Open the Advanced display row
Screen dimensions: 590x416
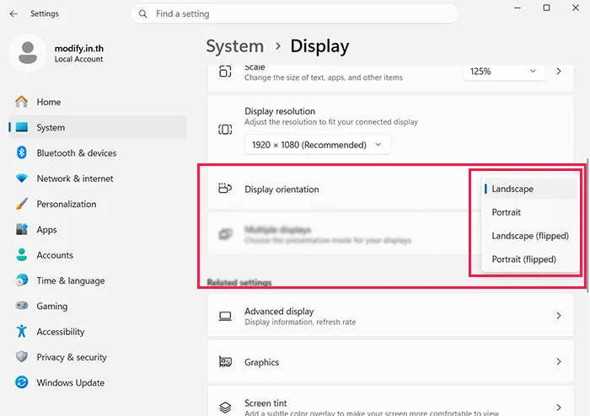tap(390, 316)
